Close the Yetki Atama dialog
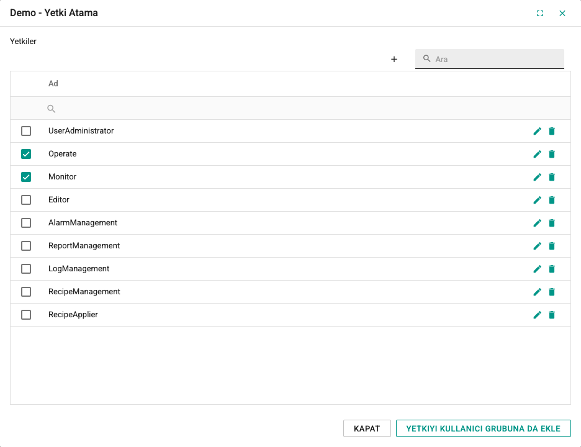581x447 pixels. point(562,13)
